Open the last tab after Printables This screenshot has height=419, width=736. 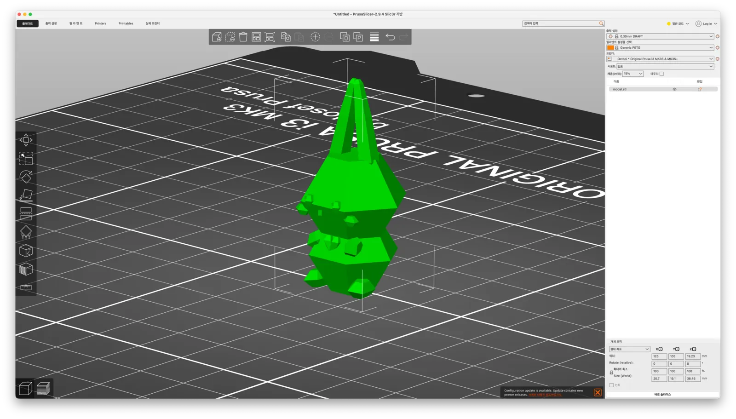[152, 23]
